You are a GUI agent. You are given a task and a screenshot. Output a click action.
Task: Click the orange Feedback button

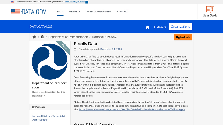tap(183, 37)
